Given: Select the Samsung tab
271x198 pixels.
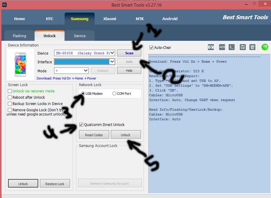Looking at the screenshot, I should (x=80, y=19).
